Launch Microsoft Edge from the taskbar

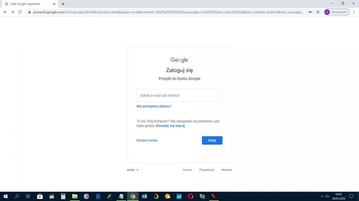pos(98,196)
